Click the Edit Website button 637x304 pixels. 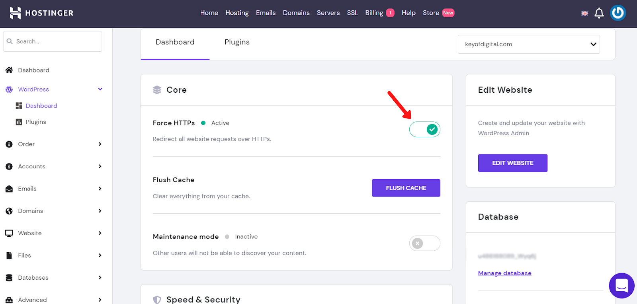click(513, 163)
